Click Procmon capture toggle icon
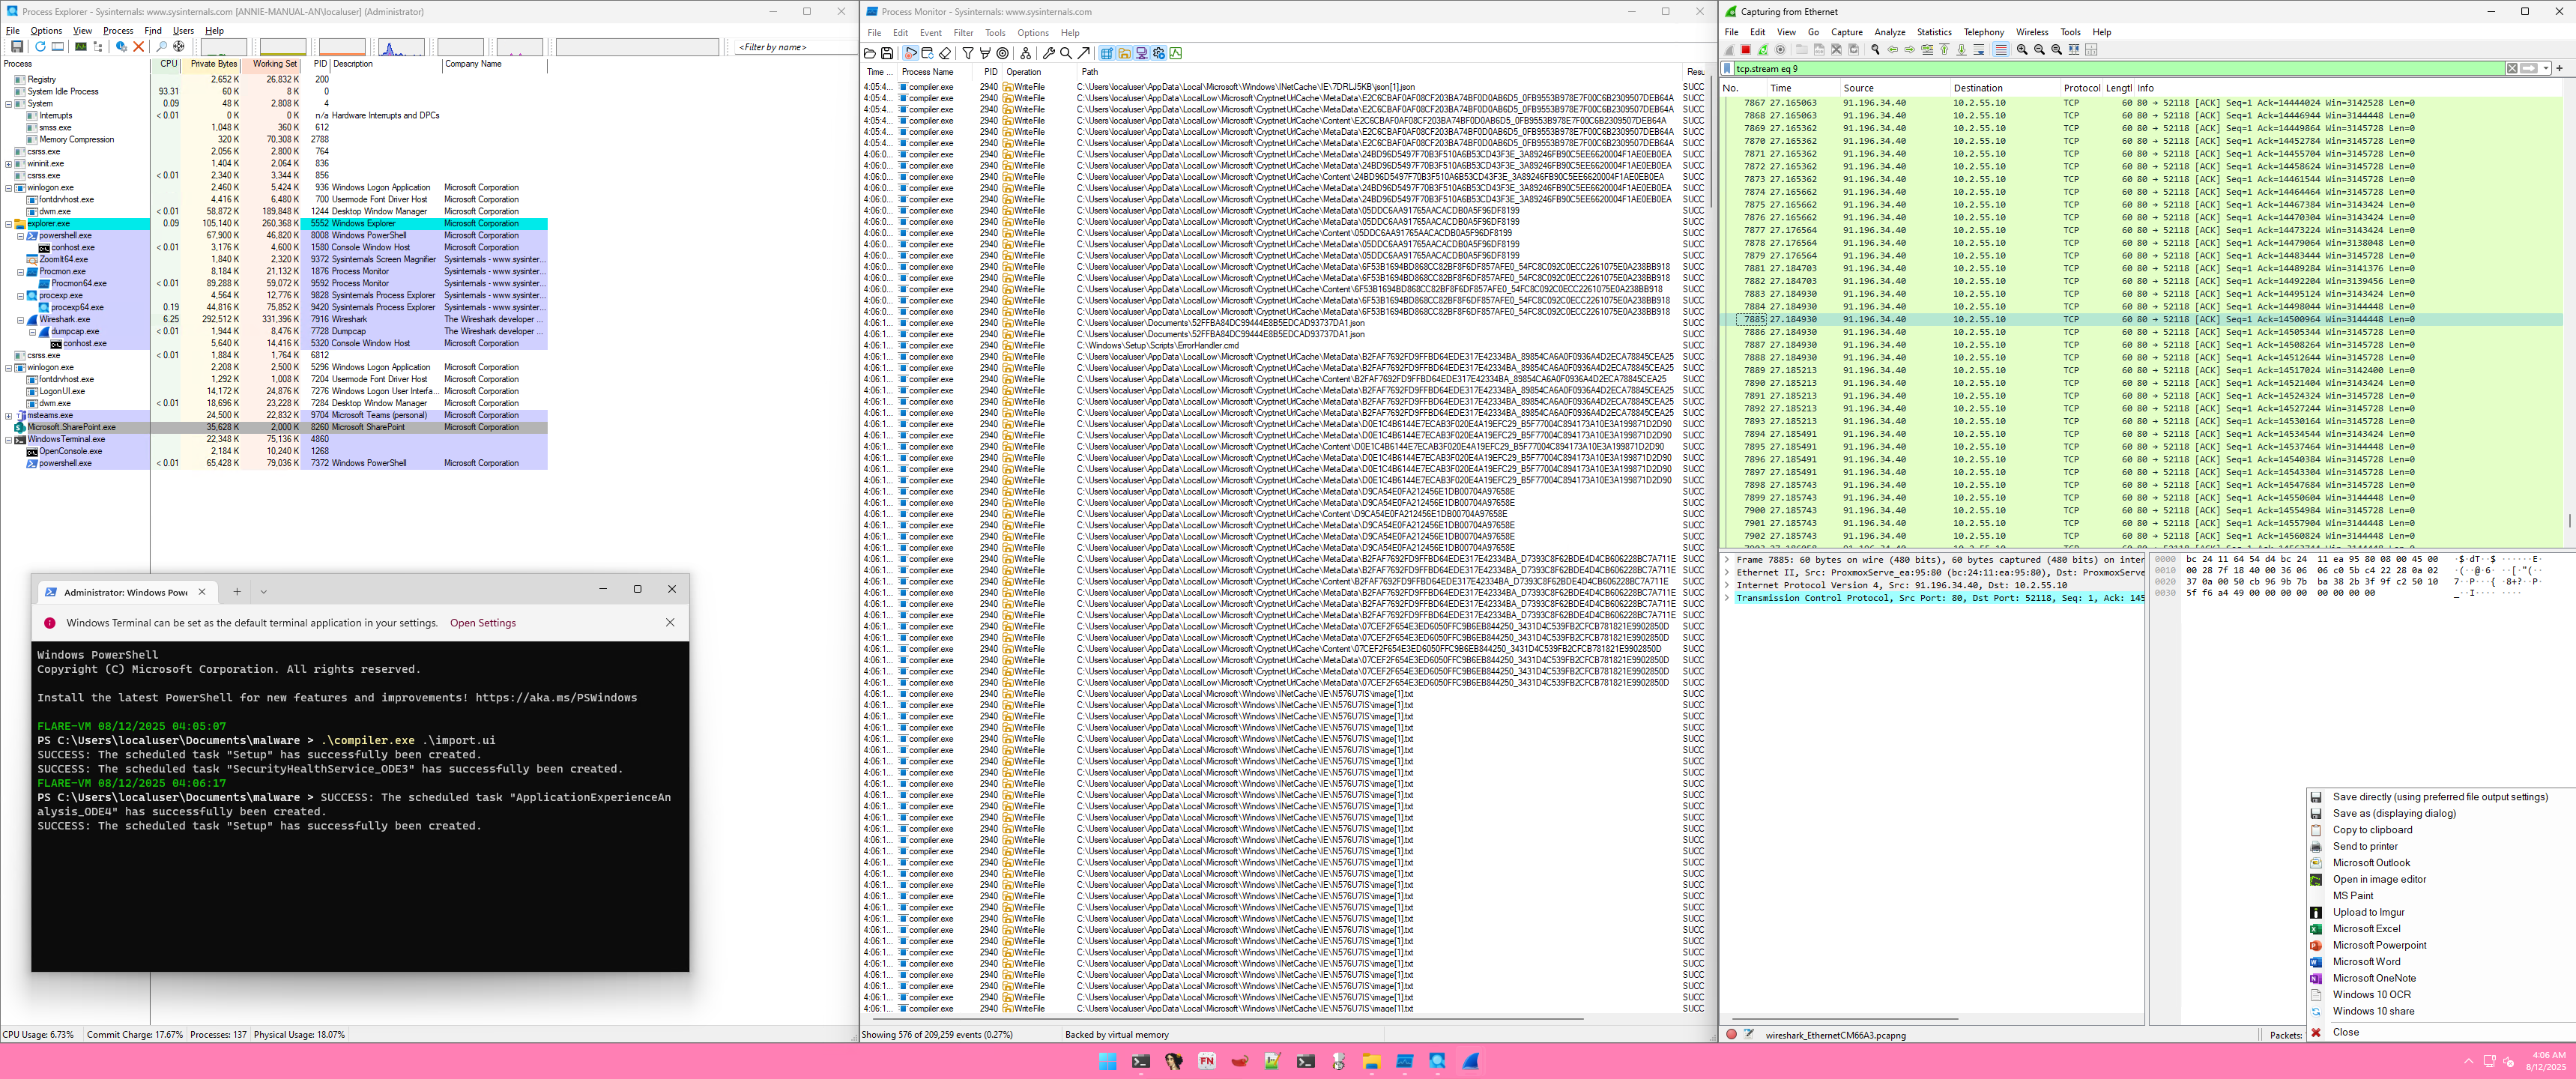2576x1079 pixels. click(x=911, y=53)
